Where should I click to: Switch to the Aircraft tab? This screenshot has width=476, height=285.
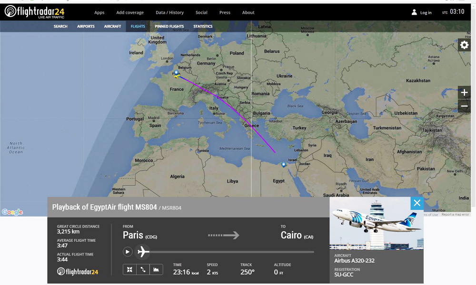coord(112,26)
